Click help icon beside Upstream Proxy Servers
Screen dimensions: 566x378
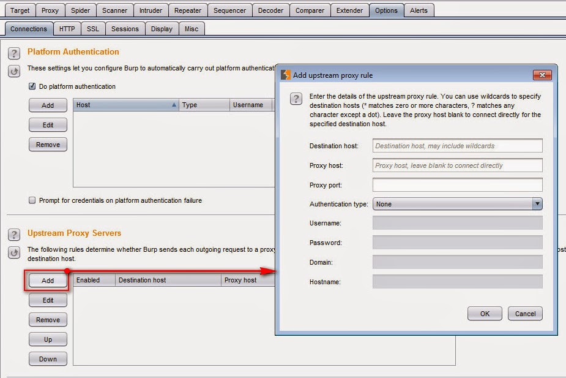[14, 235]
